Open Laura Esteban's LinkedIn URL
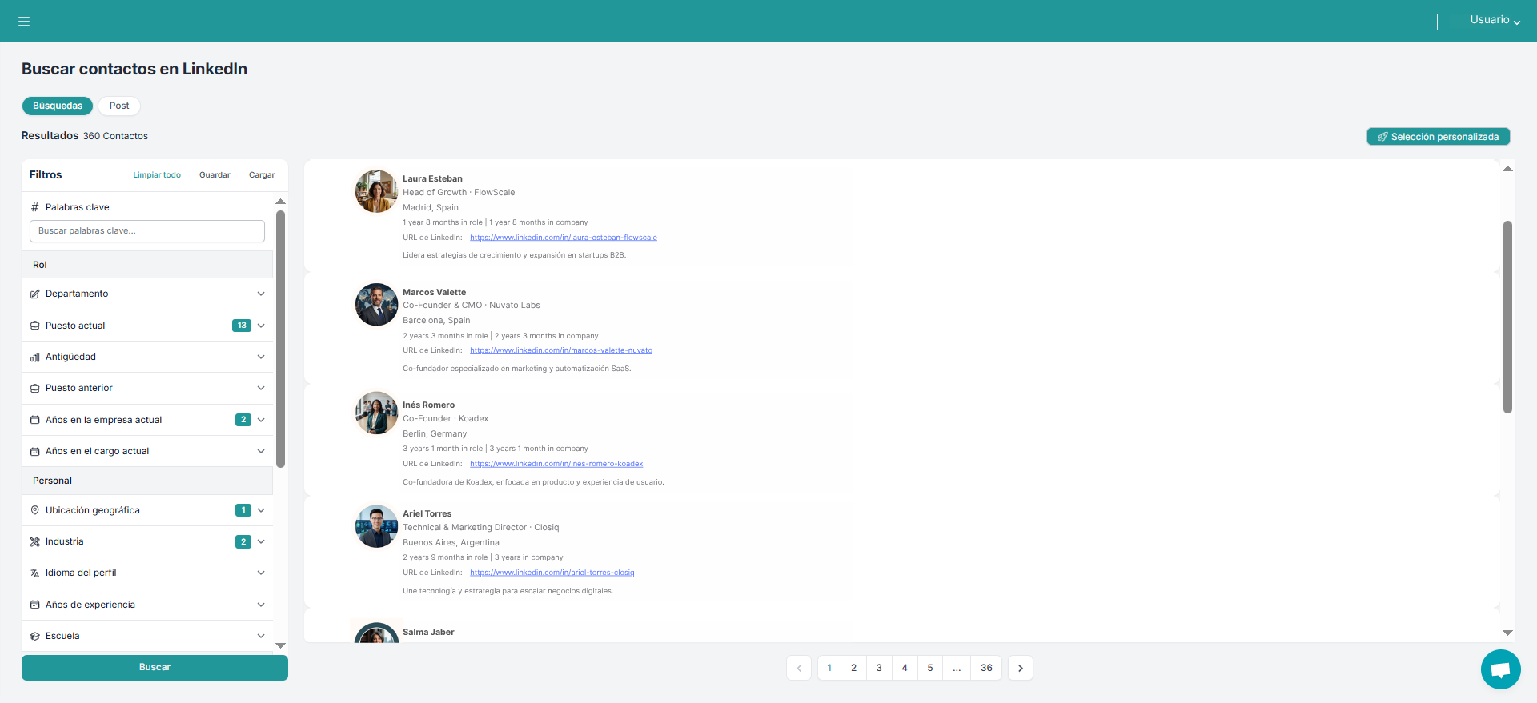1537x703 pixels. [564, 238]
